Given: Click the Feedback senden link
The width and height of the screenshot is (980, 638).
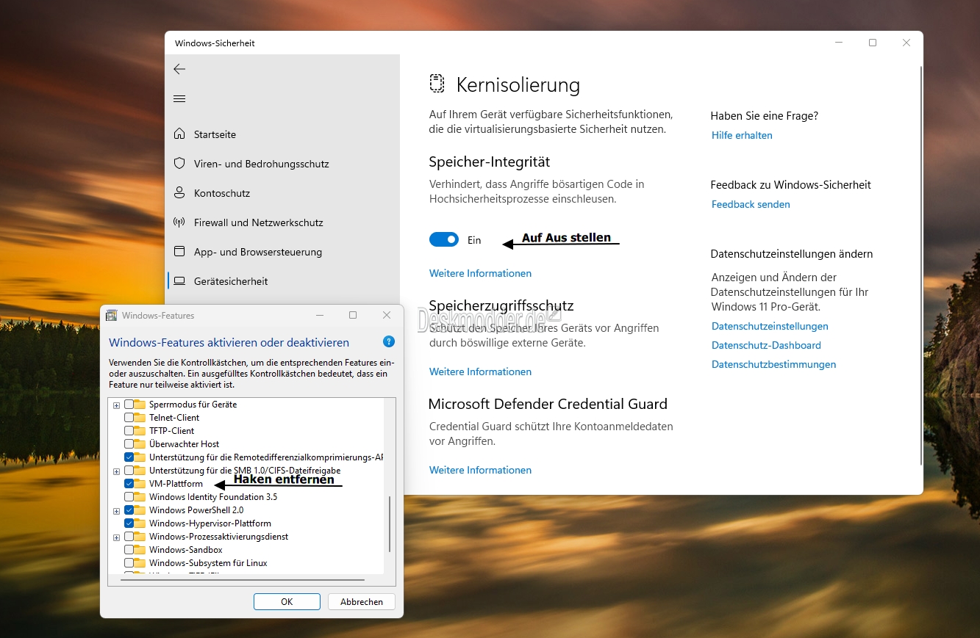Looking at the screenshot, I should click(751, 204).
